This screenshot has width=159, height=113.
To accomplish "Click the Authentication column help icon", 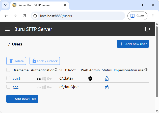I will pyautogui.click(x=56, y=69).
